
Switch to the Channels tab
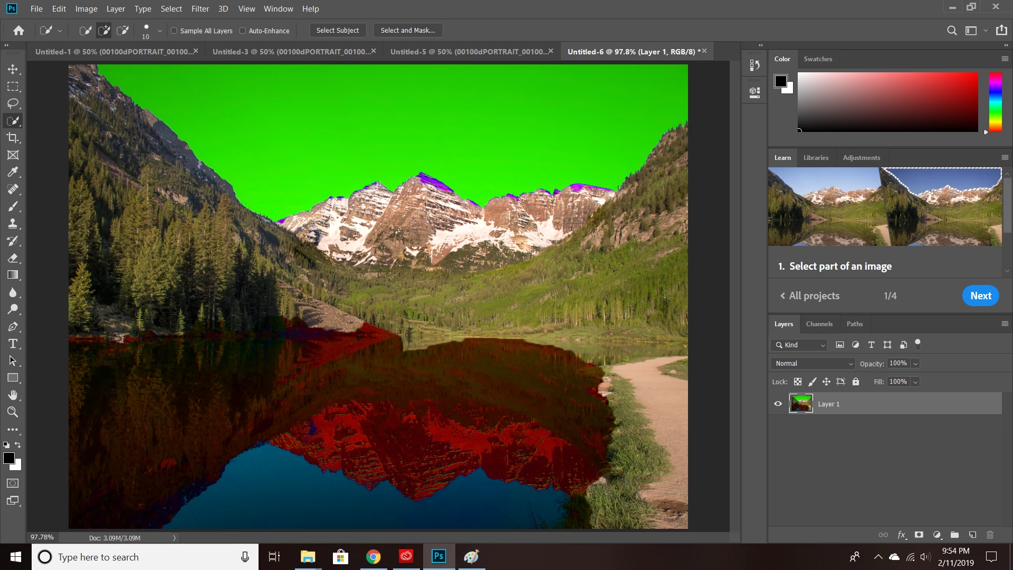(819, 324)
